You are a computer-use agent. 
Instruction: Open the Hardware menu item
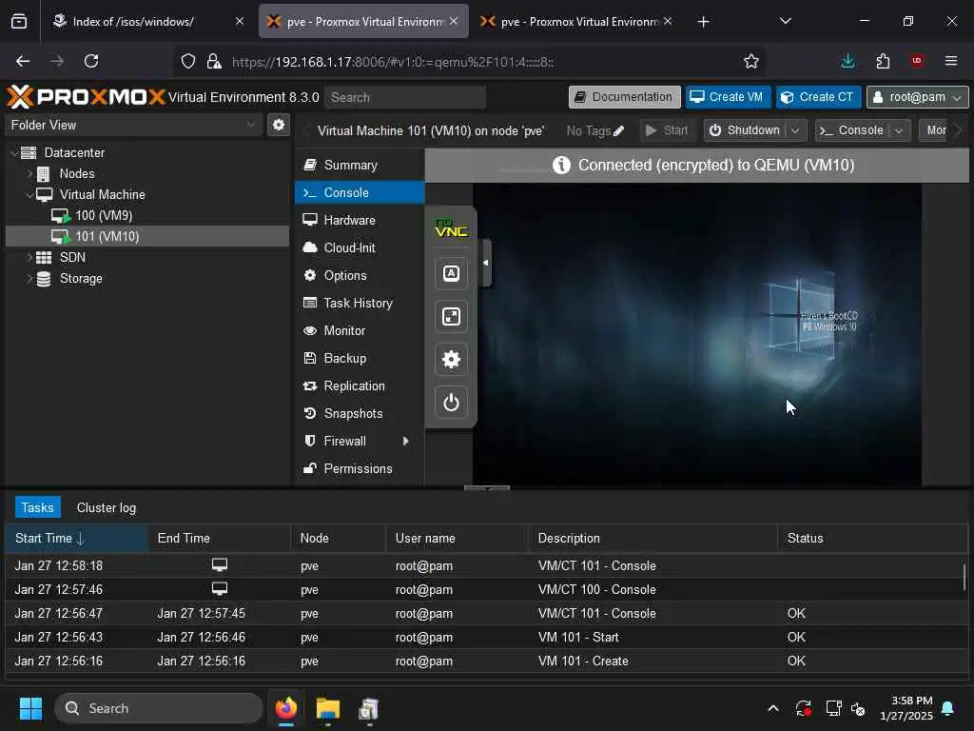[x=360, y=221]
